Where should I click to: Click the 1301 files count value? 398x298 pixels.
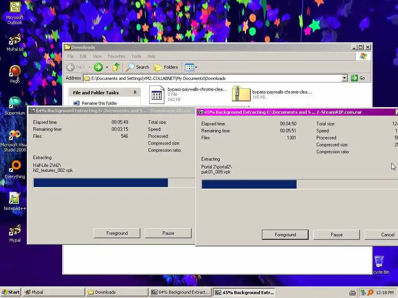tap(291, 138)
